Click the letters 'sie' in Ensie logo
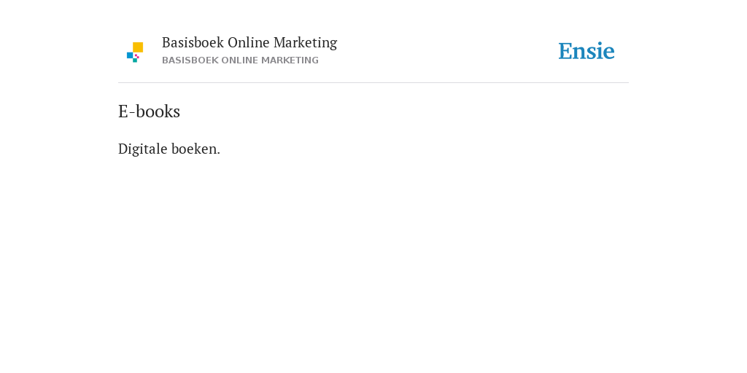 point(600,52)
